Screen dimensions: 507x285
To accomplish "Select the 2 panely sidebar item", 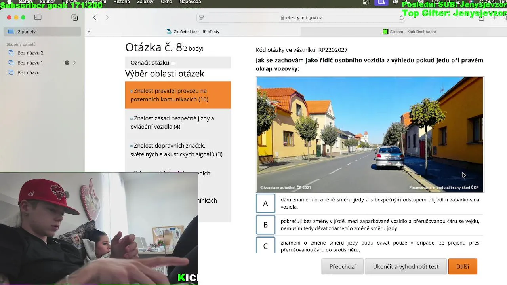I will pyautogui.click(x=42, y=32).
